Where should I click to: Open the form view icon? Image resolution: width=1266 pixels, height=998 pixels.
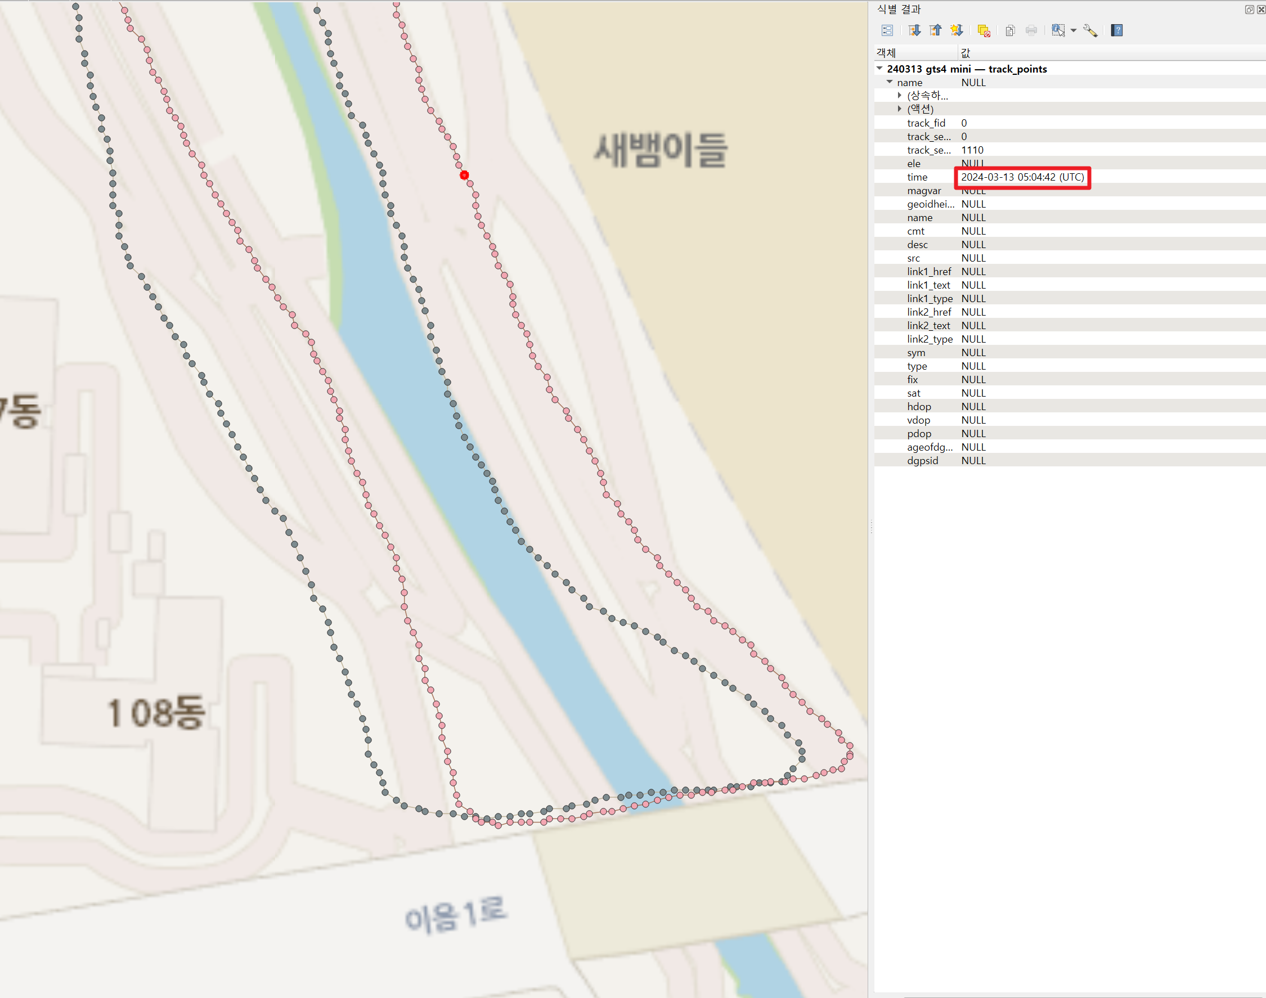(x=887, y=30)
